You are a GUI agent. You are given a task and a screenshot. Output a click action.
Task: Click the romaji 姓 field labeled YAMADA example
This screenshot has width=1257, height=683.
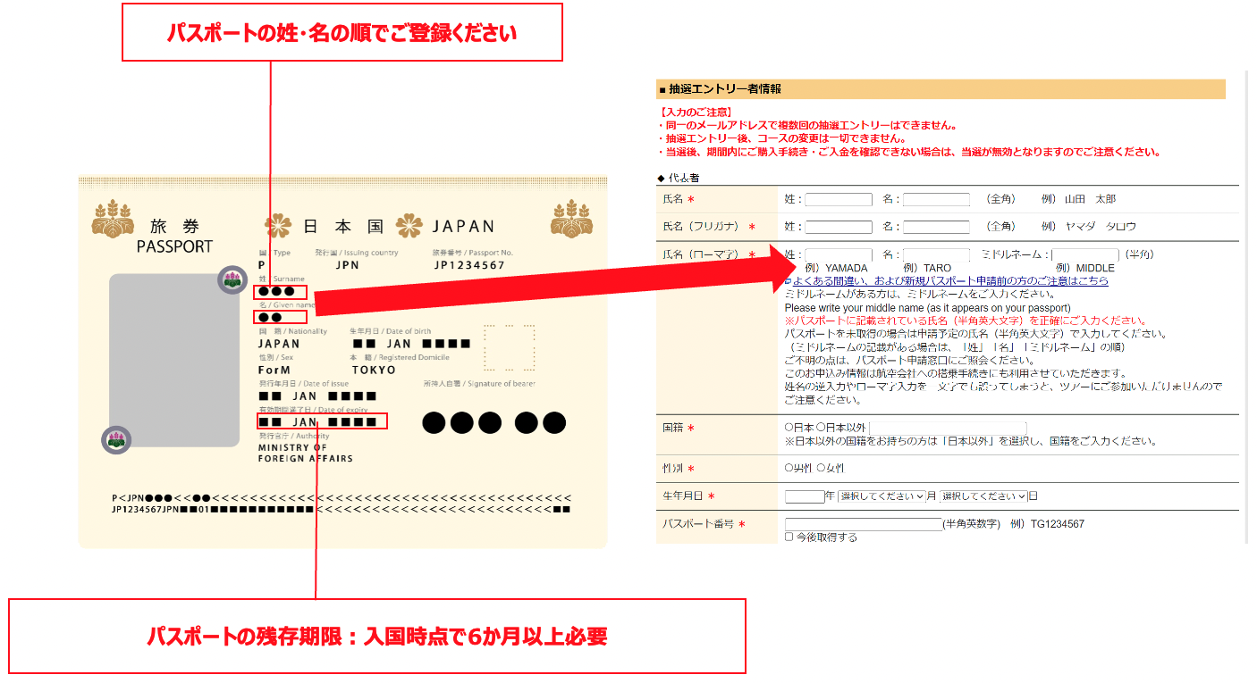point(838,254)
